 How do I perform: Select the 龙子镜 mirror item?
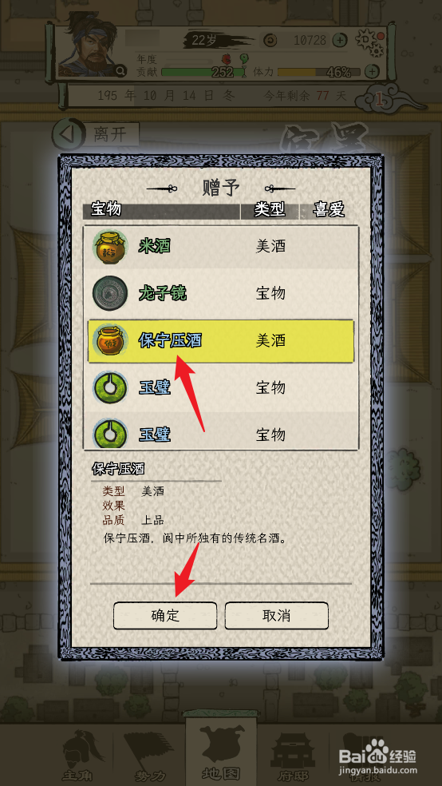click(221, 293)
